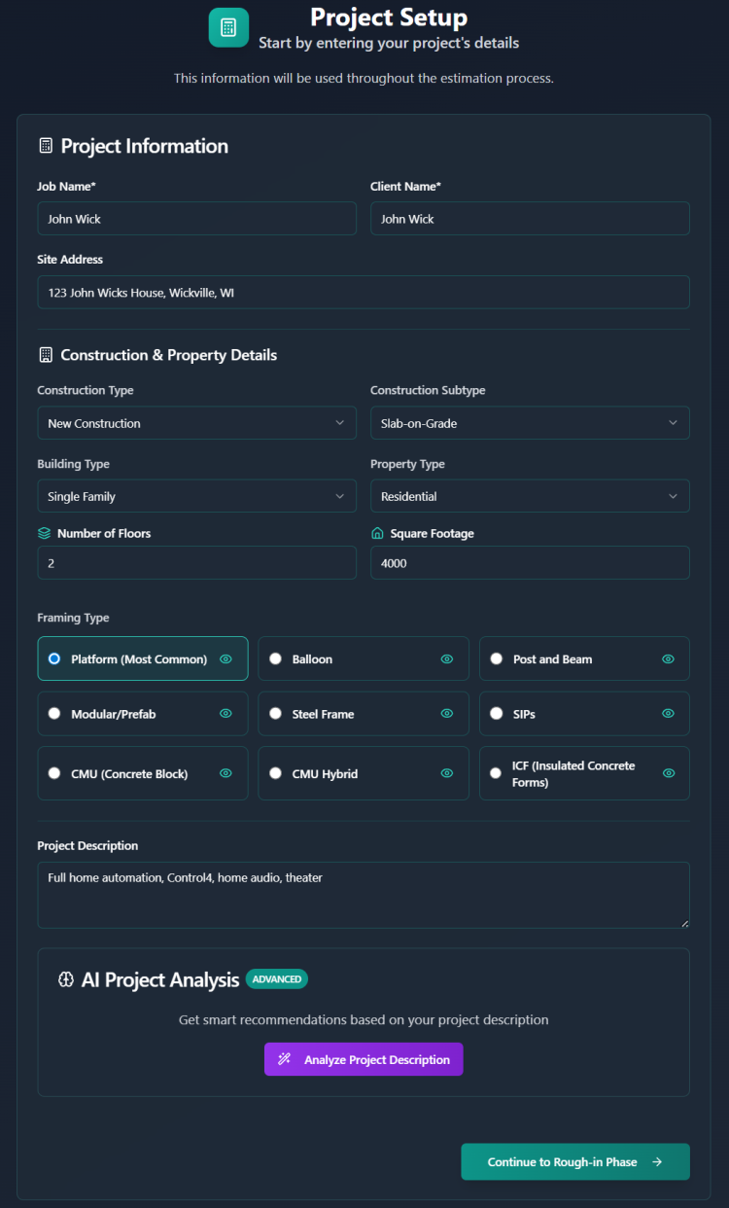Click the Site Address input field

(364, 293)
